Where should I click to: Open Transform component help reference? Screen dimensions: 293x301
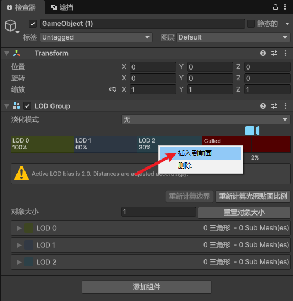point(263,53)
